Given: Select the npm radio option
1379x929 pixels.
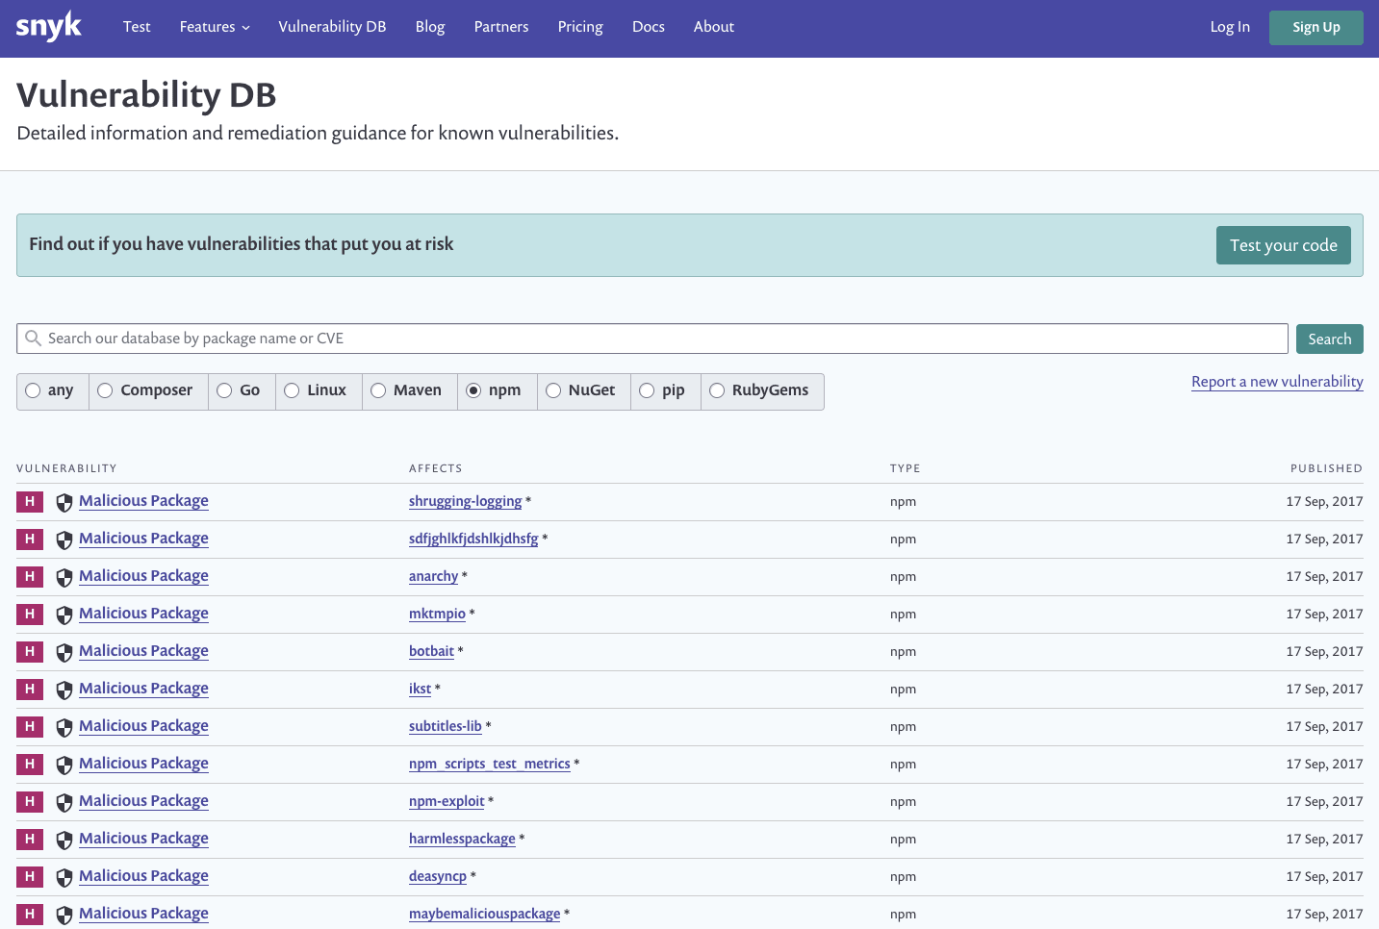Looking at the screenshot, I should pos(473,390).
